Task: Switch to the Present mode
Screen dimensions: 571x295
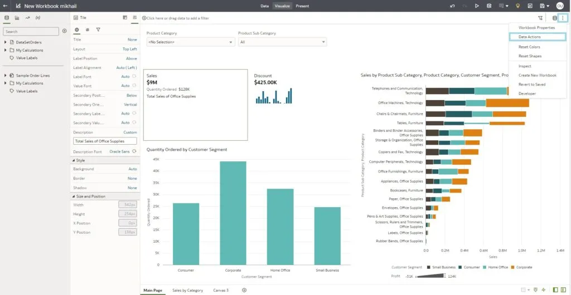Action: coord(302,6)
